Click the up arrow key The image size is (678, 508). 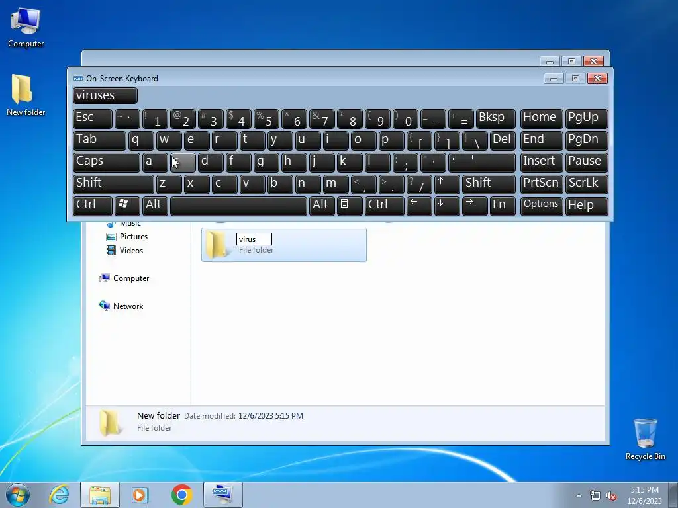tap(447, 184)
